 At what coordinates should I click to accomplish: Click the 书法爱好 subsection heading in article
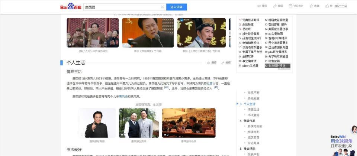[74, 150]
